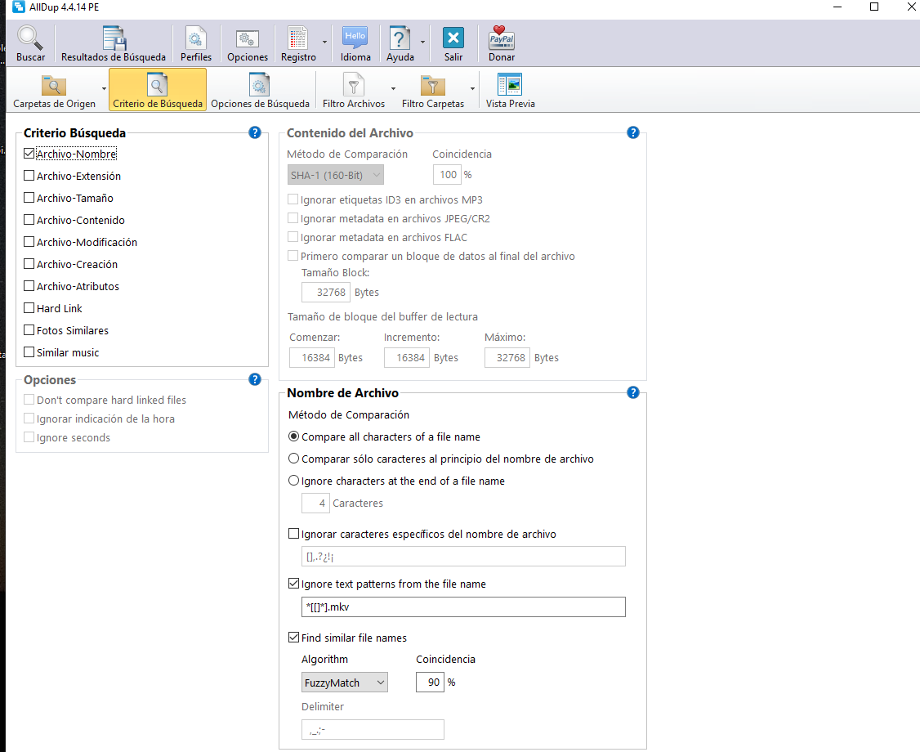The image size is (920, 752).
Task: Enable the Archivo-Contenido checkbox
Action: click(29, 220)
